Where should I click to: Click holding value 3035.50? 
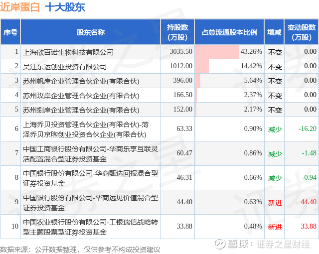181,51
